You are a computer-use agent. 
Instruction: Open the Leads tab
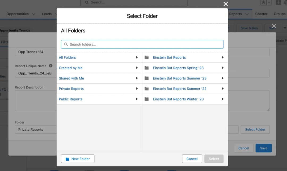(x=47, y=14)
